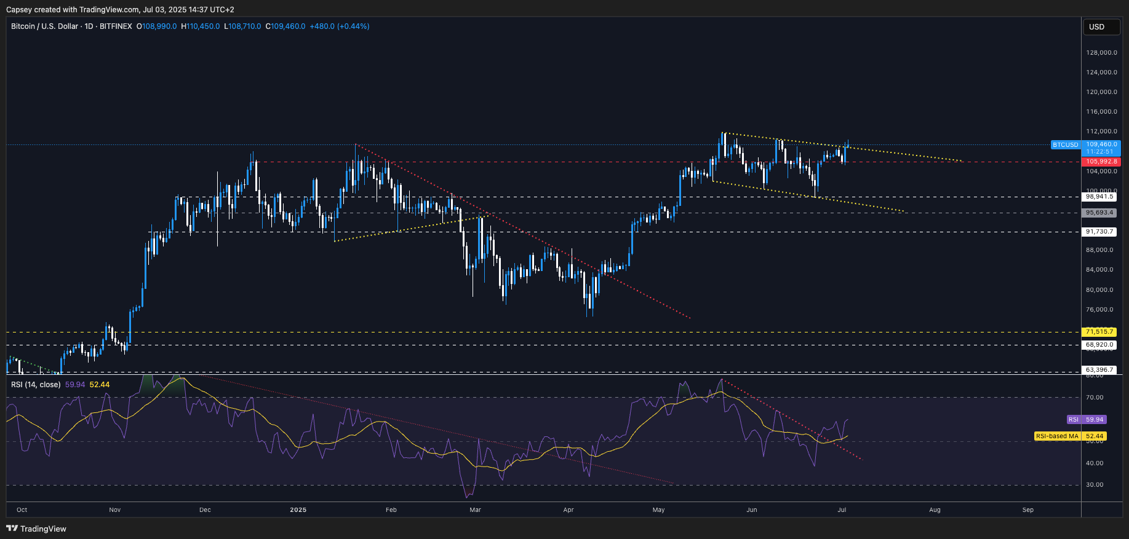Click the Bitcoin / U.S. Dollar symbol title
This screenshot has width=1129, height=539.
click(x=44, y=26)
